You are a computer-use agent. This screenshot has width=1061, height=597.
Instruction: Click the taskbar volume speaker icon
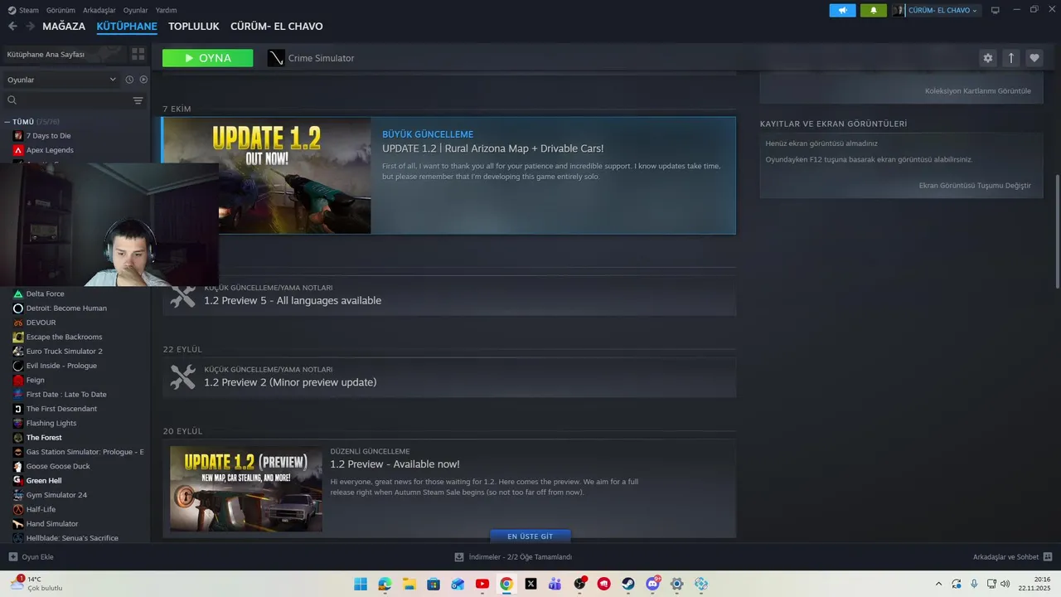point(1005,584)
